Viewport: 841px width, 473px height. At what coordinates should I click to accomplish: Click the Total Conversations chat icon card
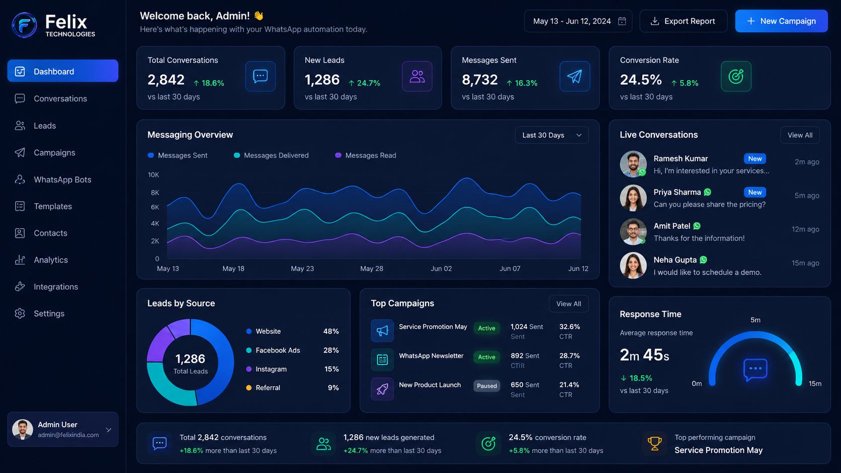point(261,76)
